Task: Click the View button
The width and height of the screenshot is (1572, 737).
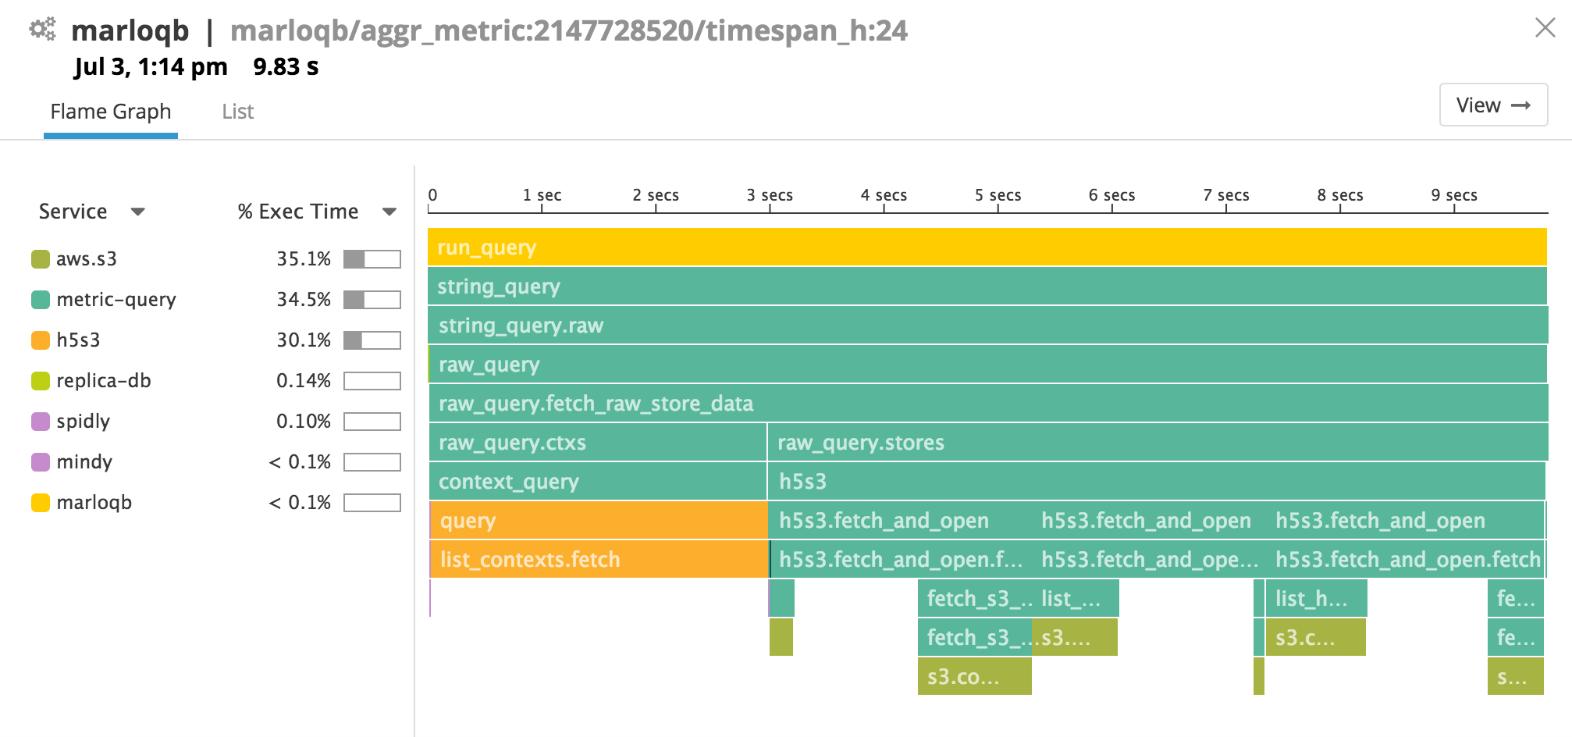Action: click(x=1492, y=104)
